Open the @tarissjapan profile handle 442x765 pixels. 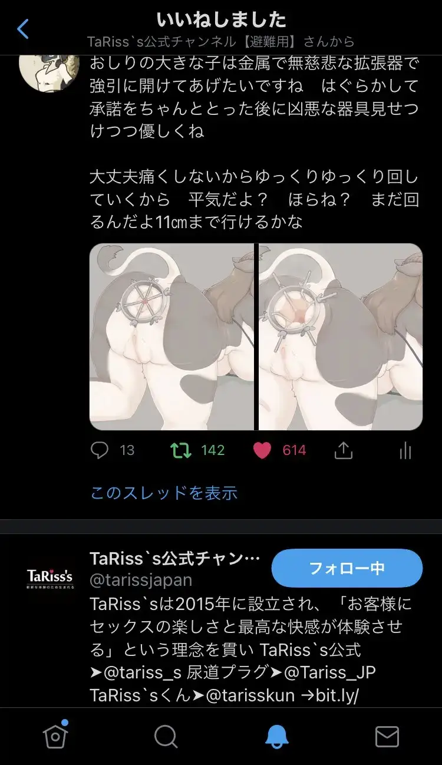tap(141, 580)
